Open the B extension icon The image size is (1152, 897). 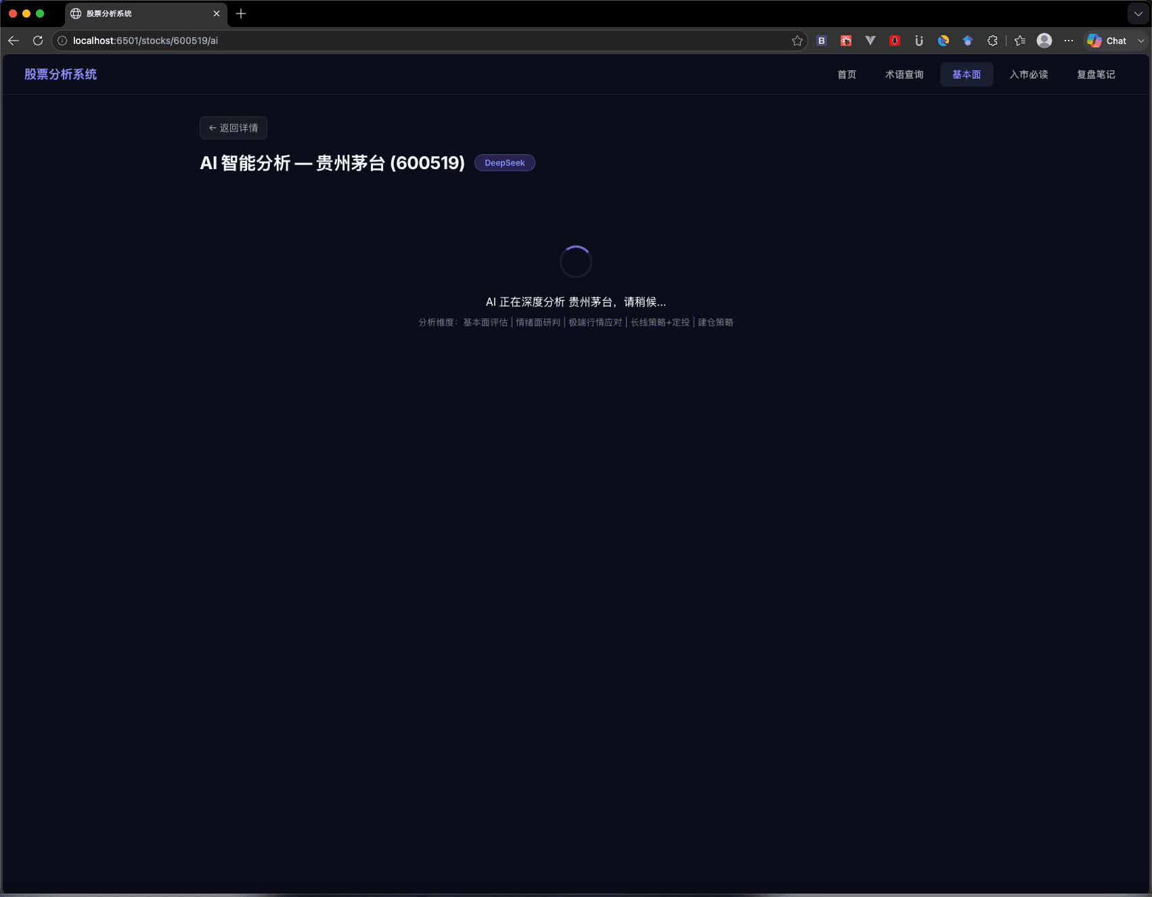pos(822,41)
